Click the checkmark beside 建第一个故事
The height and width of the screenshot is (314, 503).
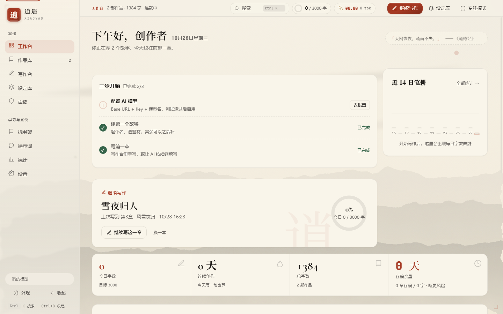(x=103, y=128)
